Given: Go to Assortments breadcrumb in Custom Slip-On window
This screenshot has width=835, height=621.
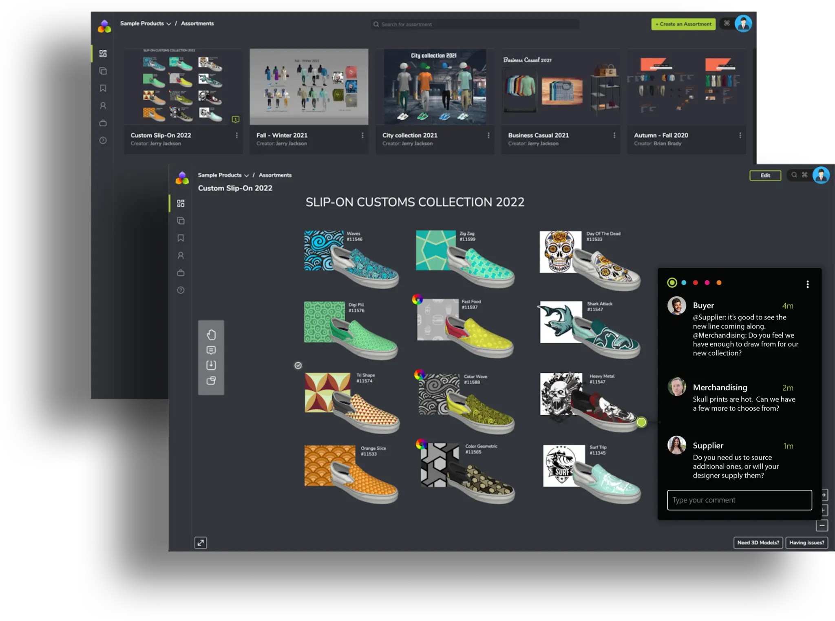Looking at the screenshot, I should (x=275, y=175).
